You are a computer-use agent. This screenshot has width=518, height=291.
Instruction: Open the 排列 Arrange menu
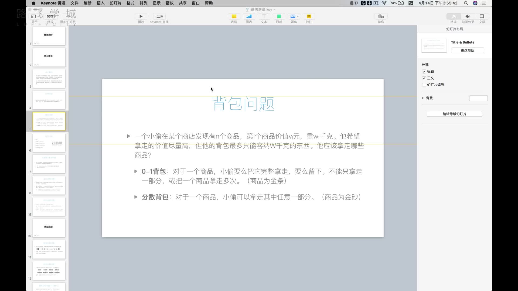point(144,3)
